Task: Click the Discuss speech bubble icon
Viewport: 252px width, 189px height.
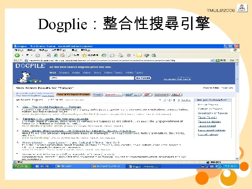Action: pyautogui.click(x=146, y=55)
